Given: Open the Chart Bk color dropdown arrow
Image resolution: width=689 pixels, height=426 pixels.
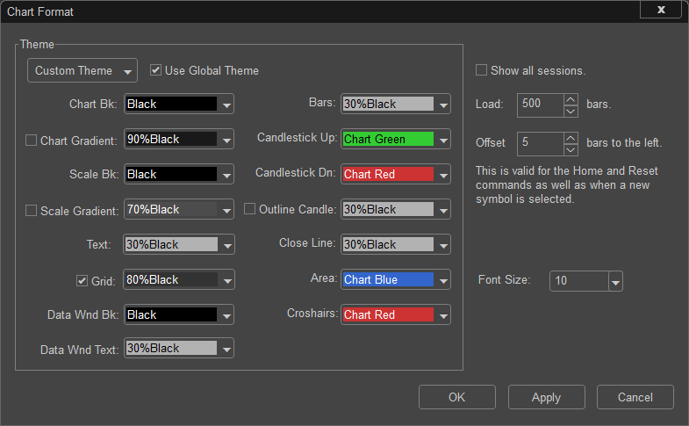Looking at the screenshot, I should pos(226,105).
